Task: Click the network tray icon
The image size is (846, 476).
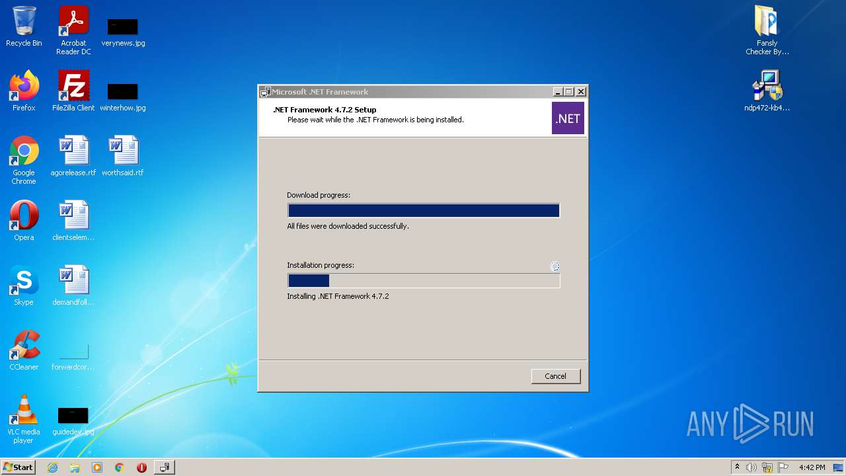Action: pos(767,467)
